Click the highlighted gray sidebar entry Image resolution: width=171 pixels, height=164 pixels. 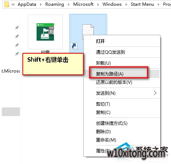[11, 112]
